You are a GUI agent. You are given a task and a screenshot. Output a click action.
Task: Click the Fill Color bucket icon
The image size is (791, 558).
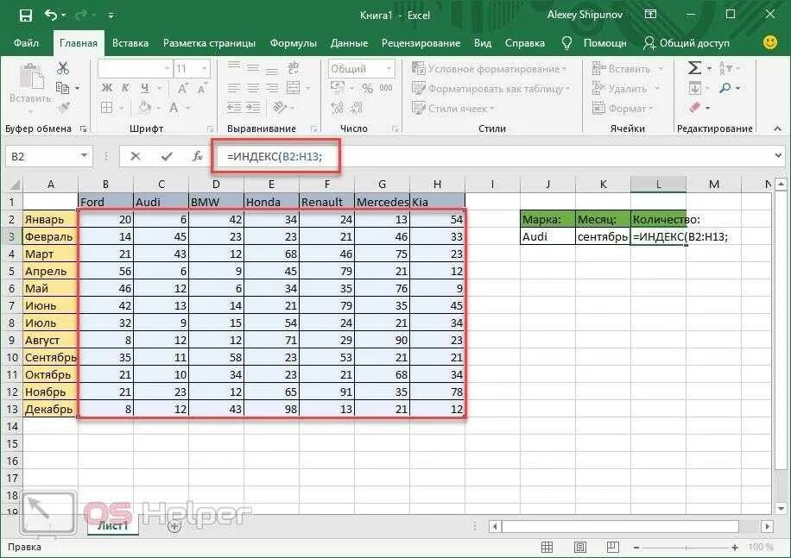click(145, 107)
